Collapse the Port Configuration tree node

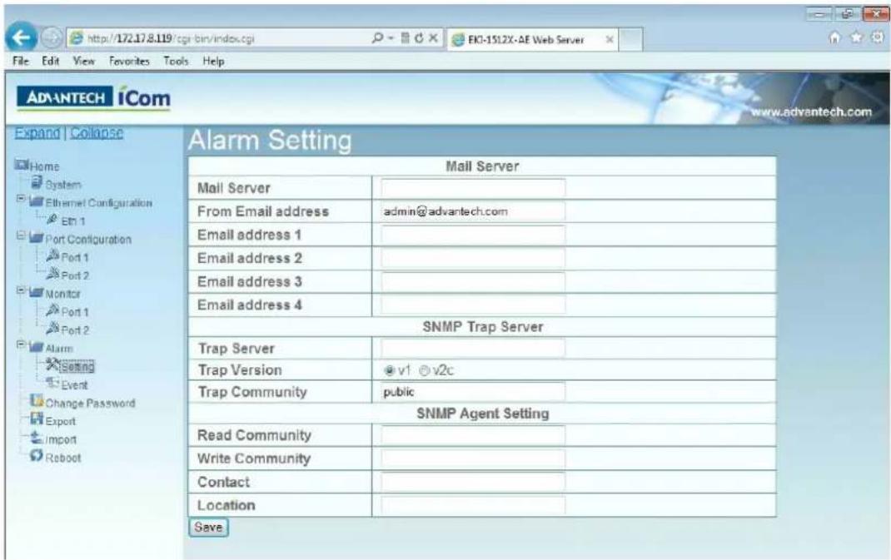(21, 235)
